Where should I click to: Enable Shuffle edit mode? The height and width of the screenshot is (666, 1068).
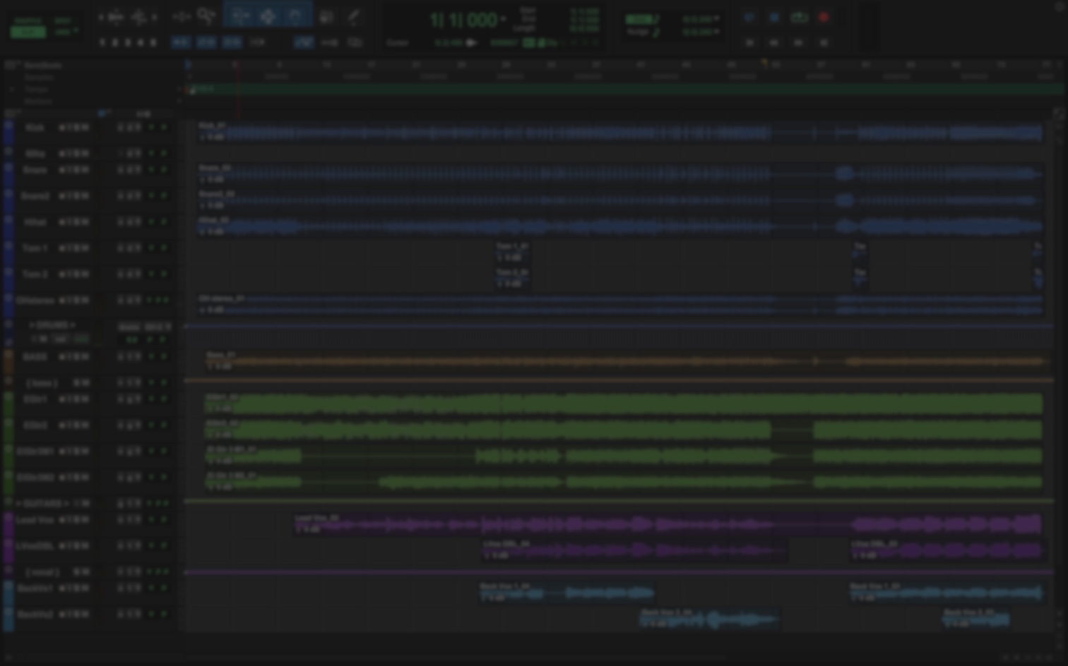[x=28, y=20]
